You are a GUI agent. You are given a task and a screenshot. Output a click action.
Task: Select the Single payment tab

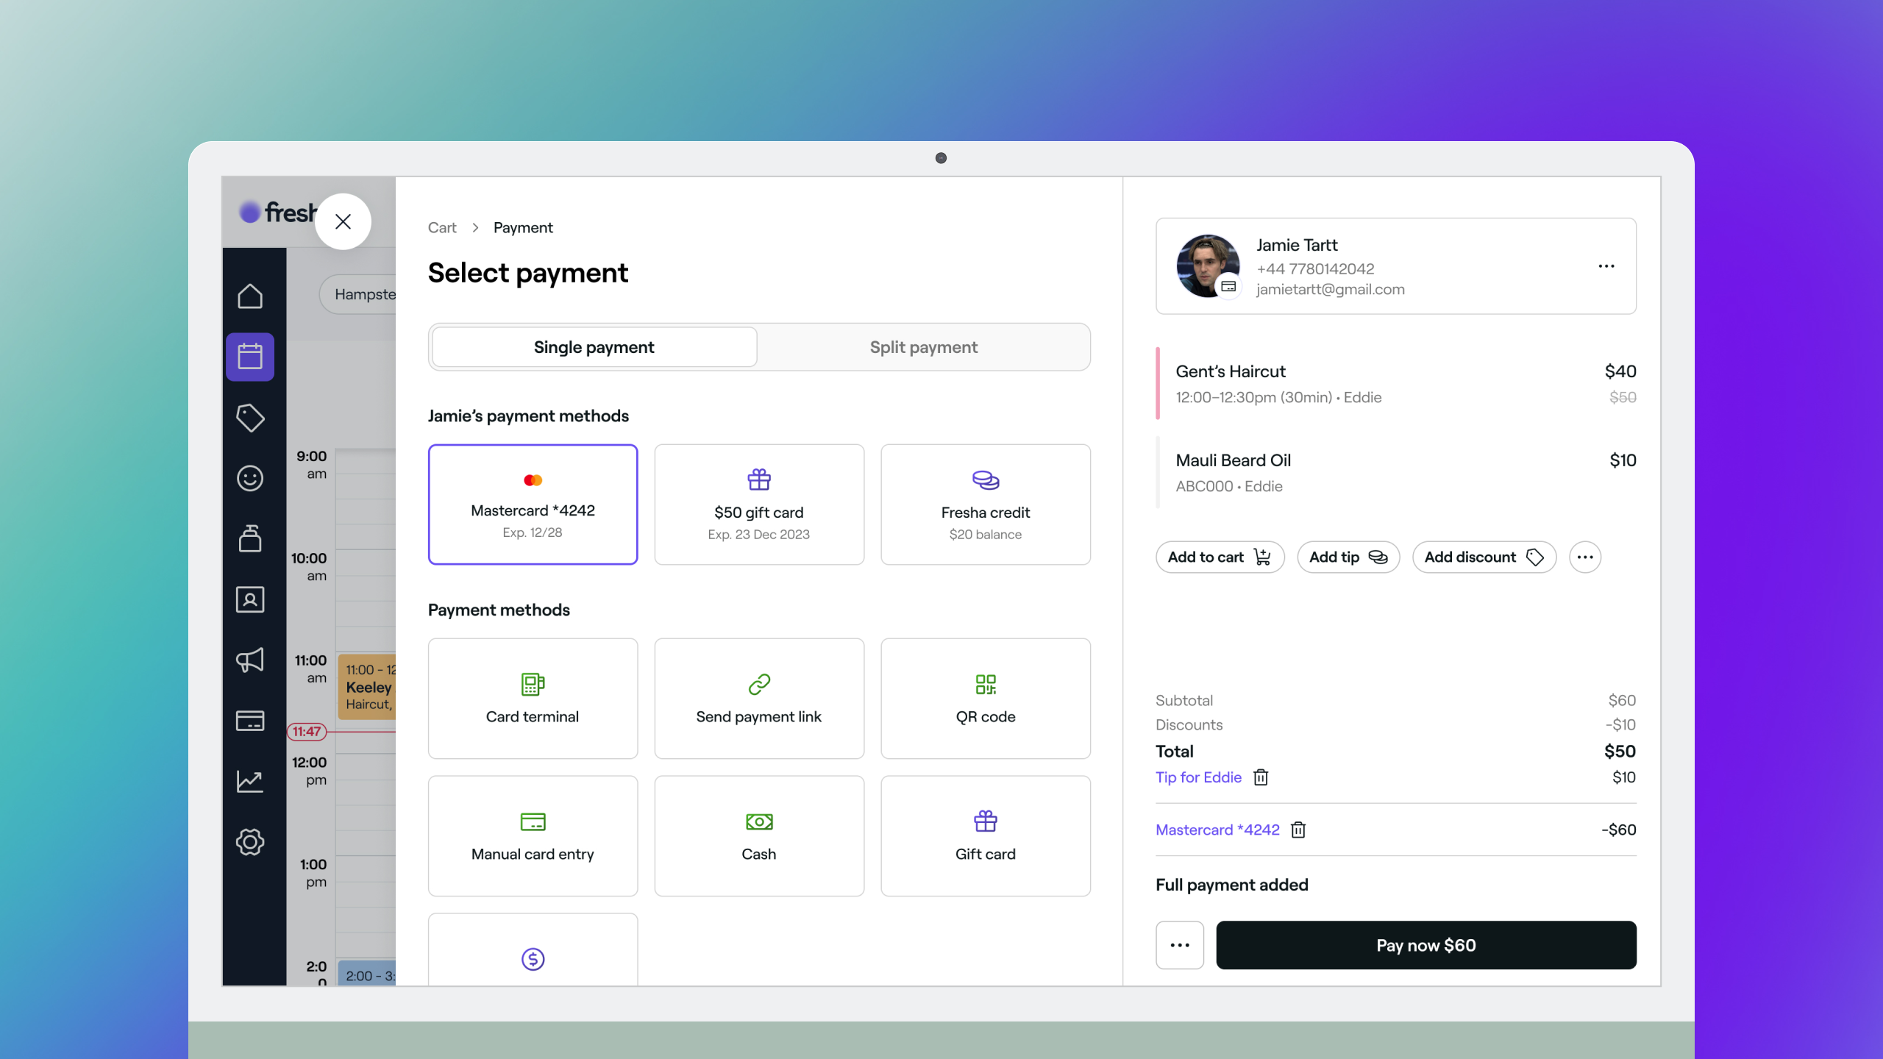pyautogui.click(x=594, y=347)
